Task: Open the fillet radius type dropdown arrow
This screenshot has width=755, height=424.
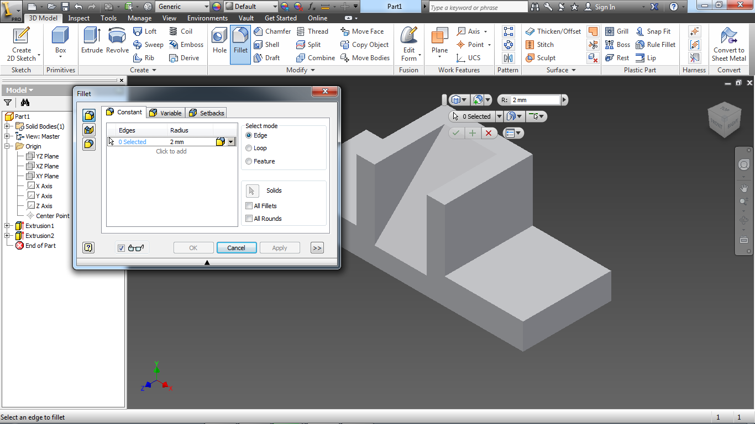Action: click(231, 142)
